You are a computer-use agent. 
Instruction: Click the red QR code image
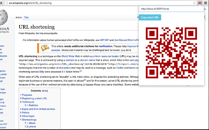[x=171, y=53]
